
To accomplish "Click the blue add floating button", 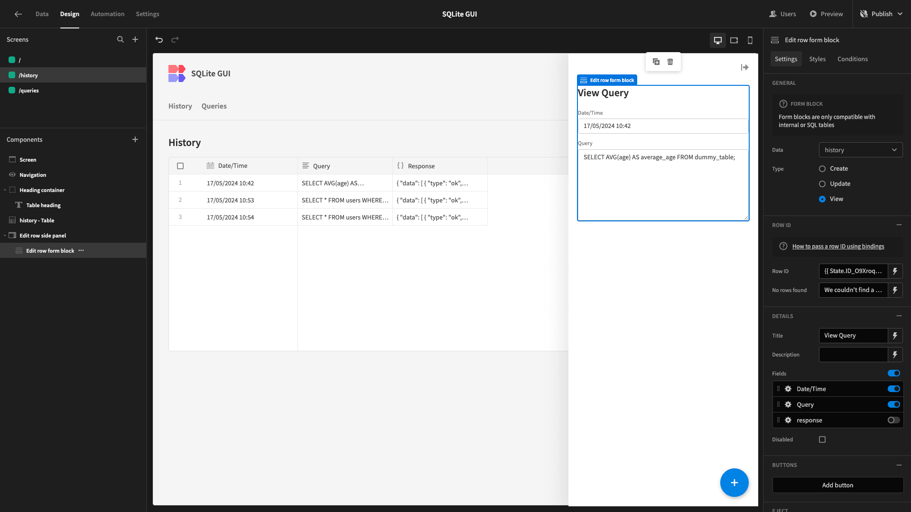I will (x=734, y=483).
